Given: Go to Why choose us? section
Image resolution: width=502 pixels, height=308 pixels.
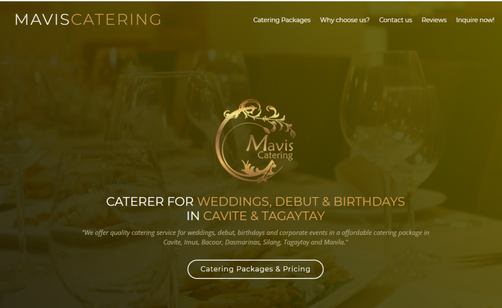Looking at the screenshot, I should [x=345, y=20].
